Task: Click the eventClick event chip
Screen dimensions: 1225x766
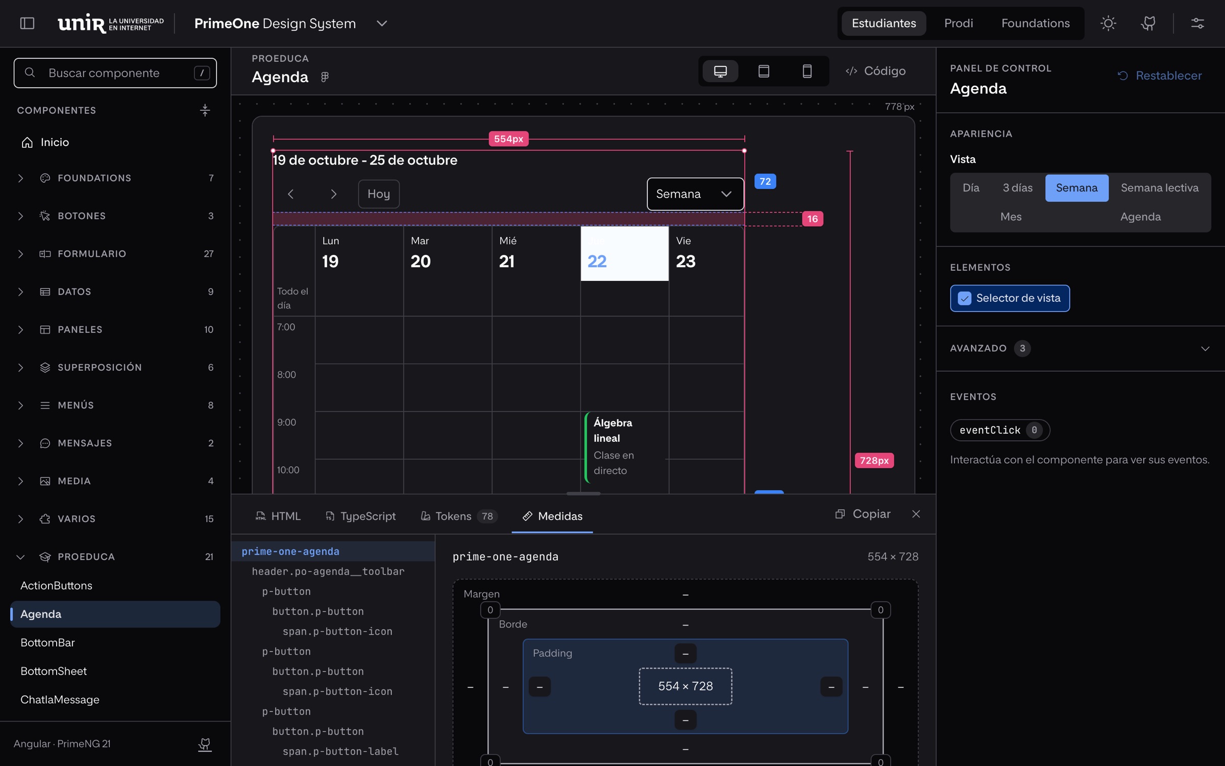Action: tap(999, 430)
